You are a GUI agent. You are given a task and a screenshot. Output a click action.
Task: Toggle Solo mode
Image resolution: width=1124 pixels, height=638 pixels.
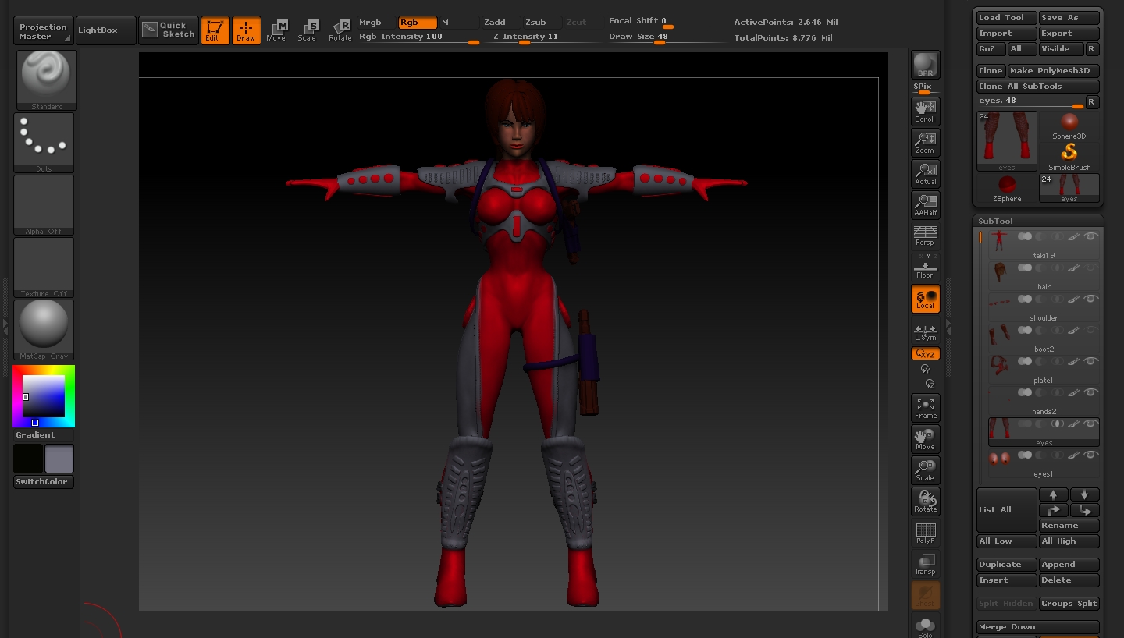click(x=926, y=626)
